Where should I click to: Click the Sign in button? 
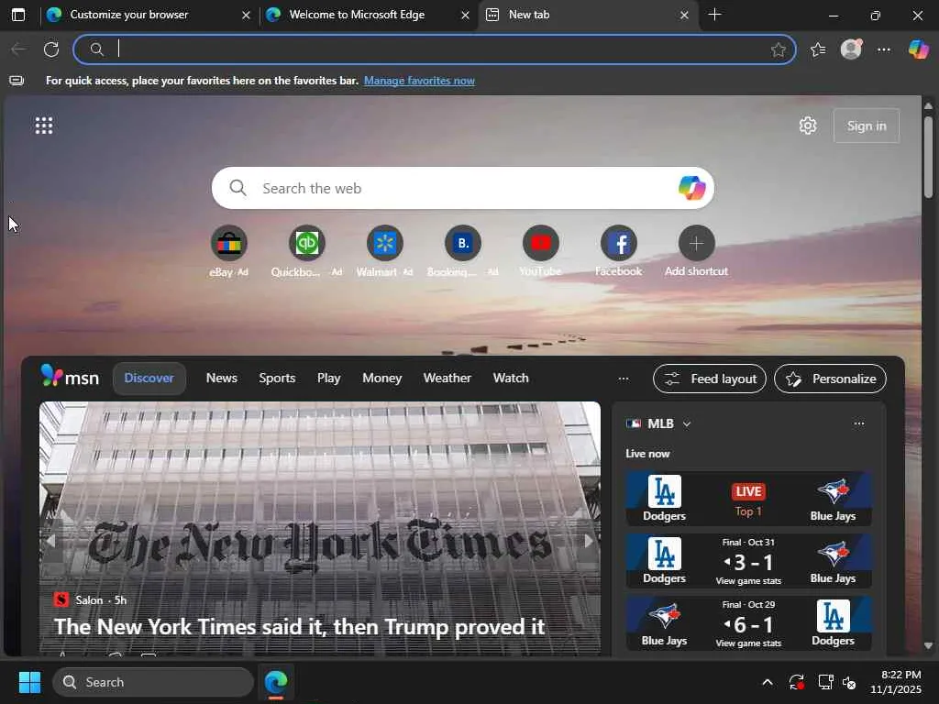pos(867,126)
